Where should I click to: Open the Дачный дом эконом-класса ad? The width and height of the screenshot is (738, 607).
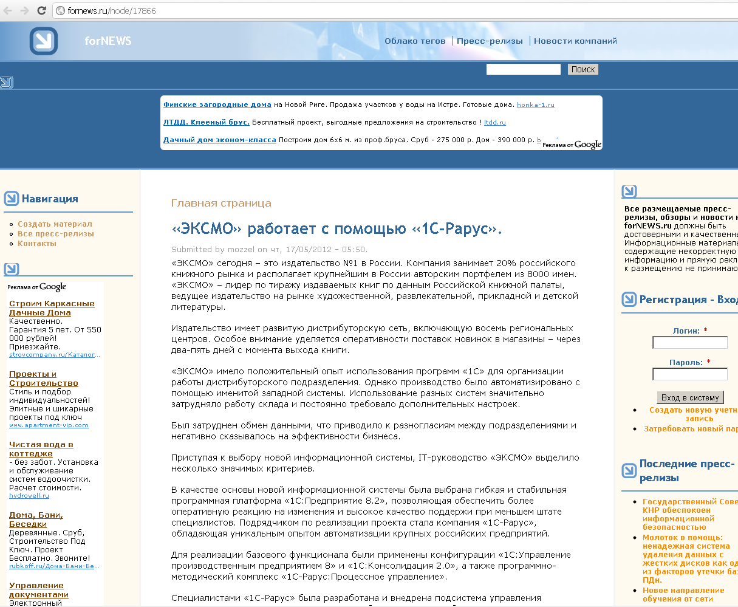point(220,140)
